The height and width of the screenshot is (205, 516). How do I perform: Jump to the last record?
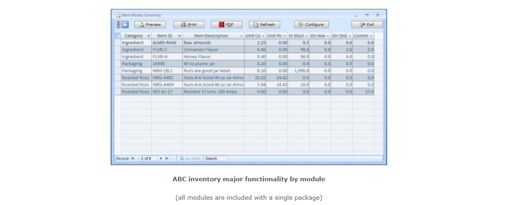coord(166,158)
